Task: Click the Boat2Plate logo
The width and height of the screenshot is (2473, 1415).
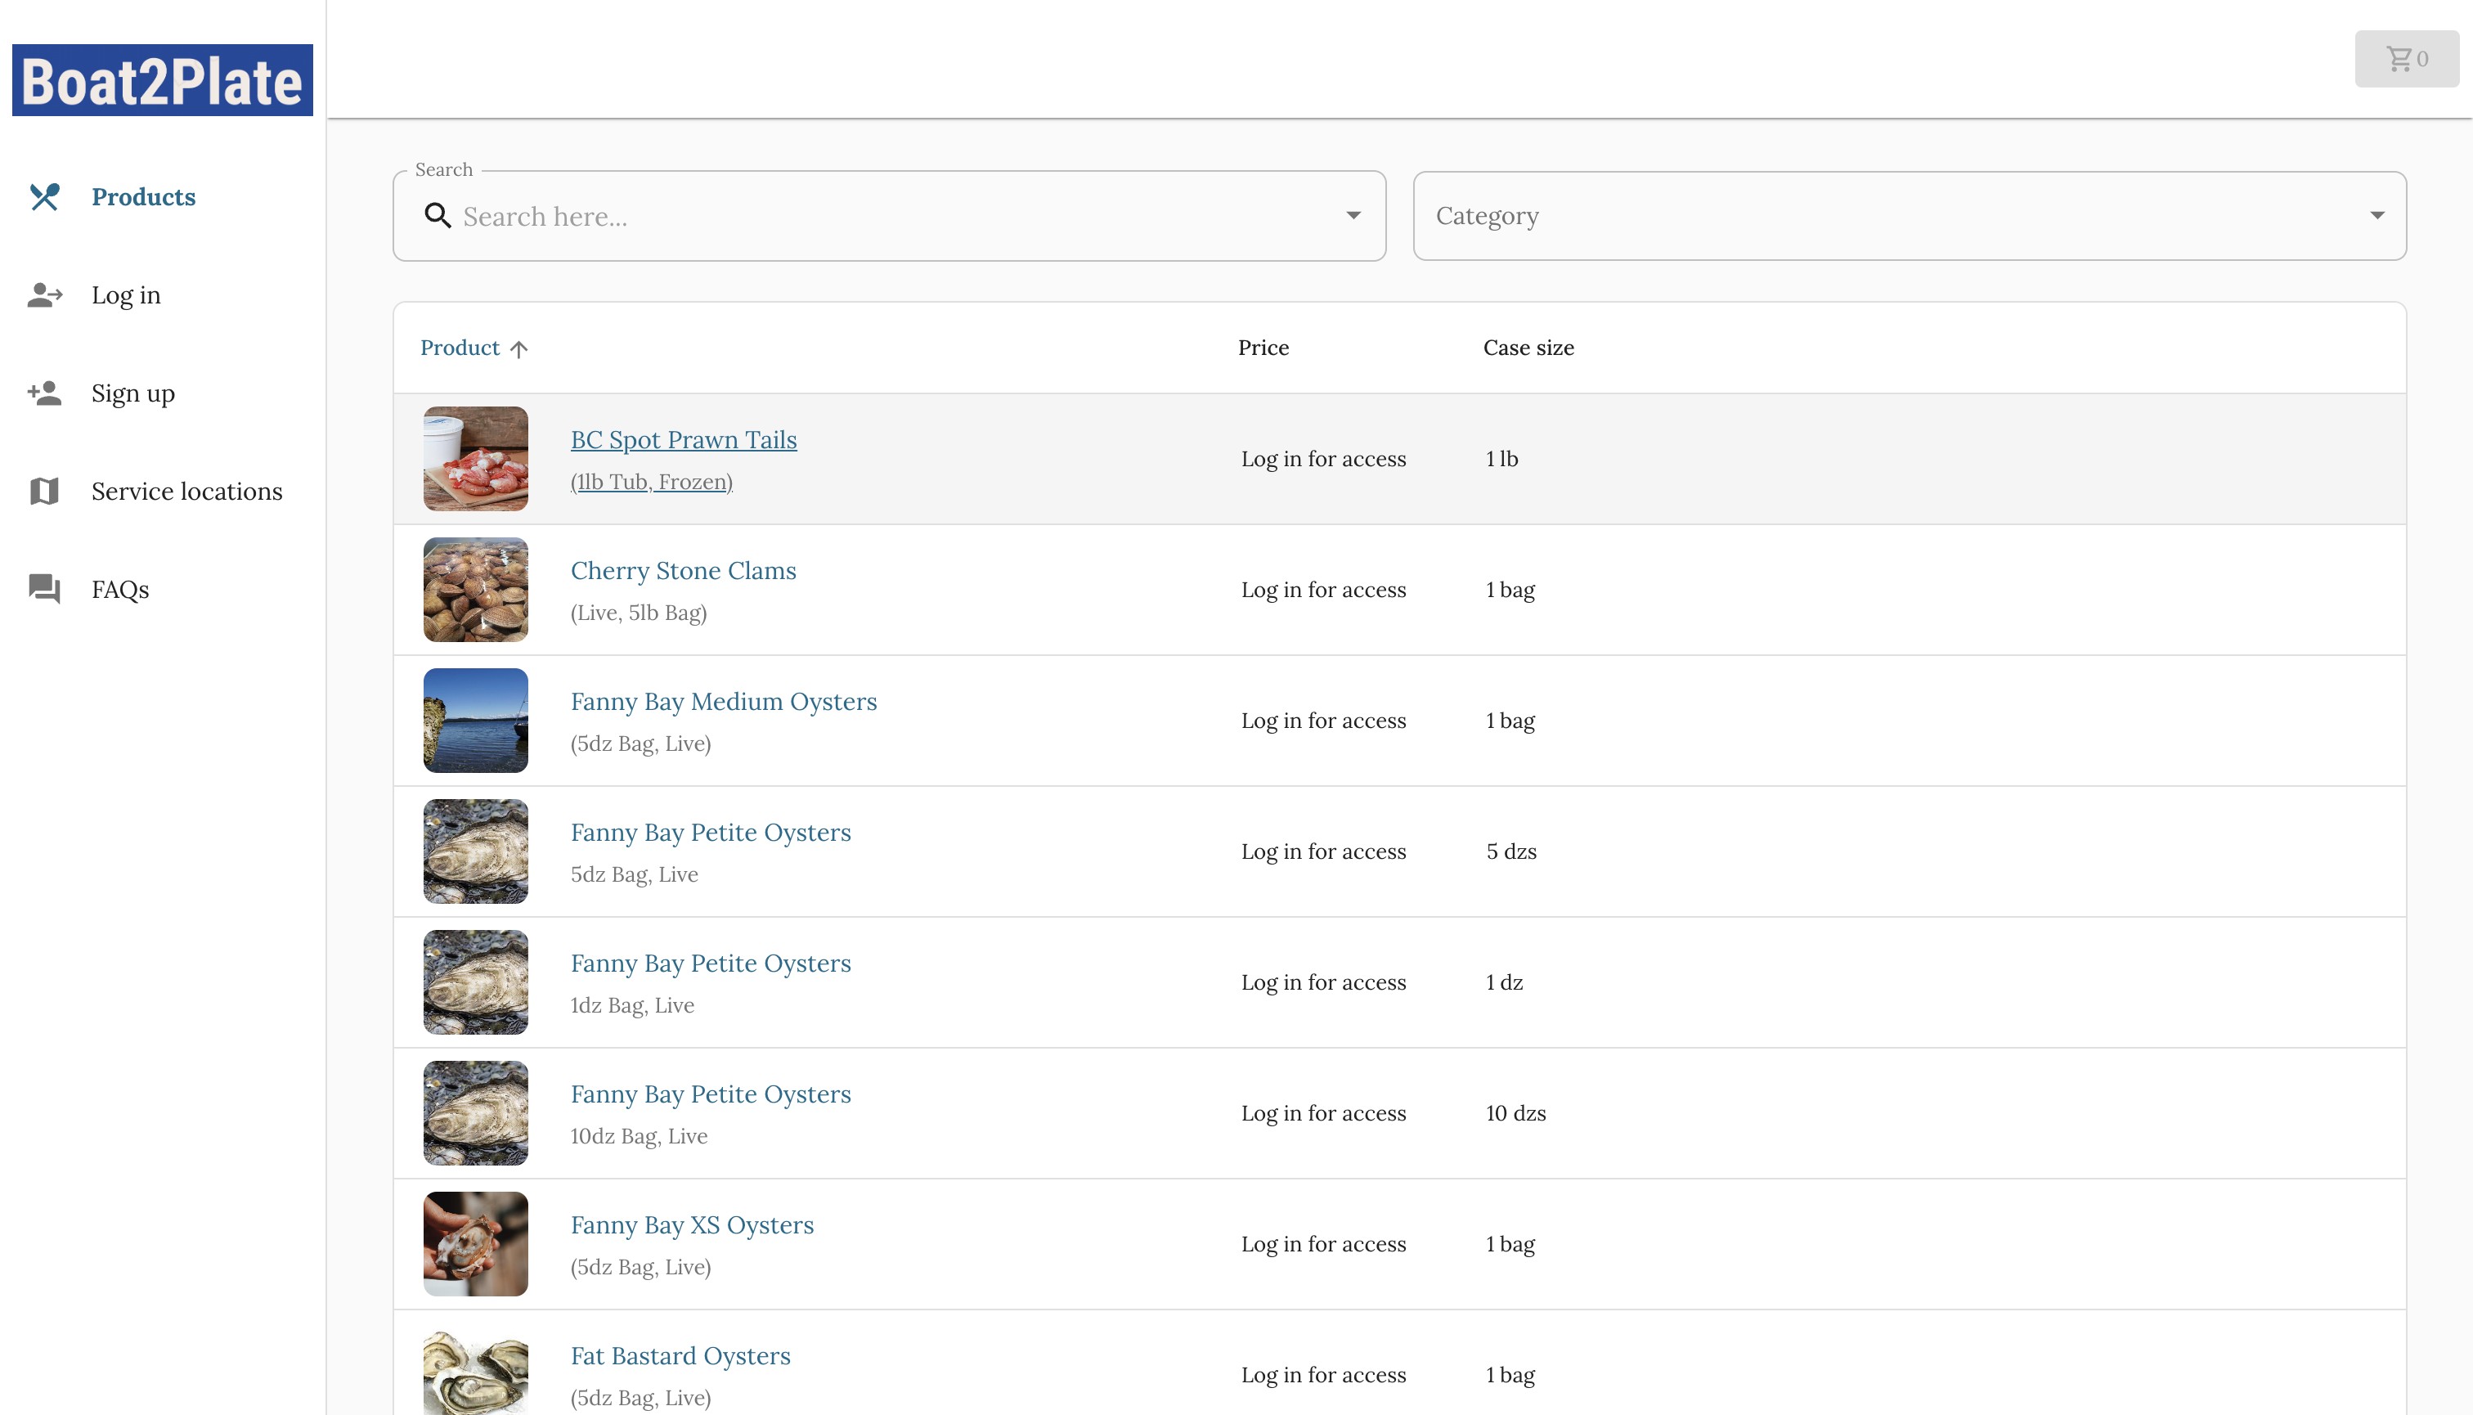Action: (162, 79)
